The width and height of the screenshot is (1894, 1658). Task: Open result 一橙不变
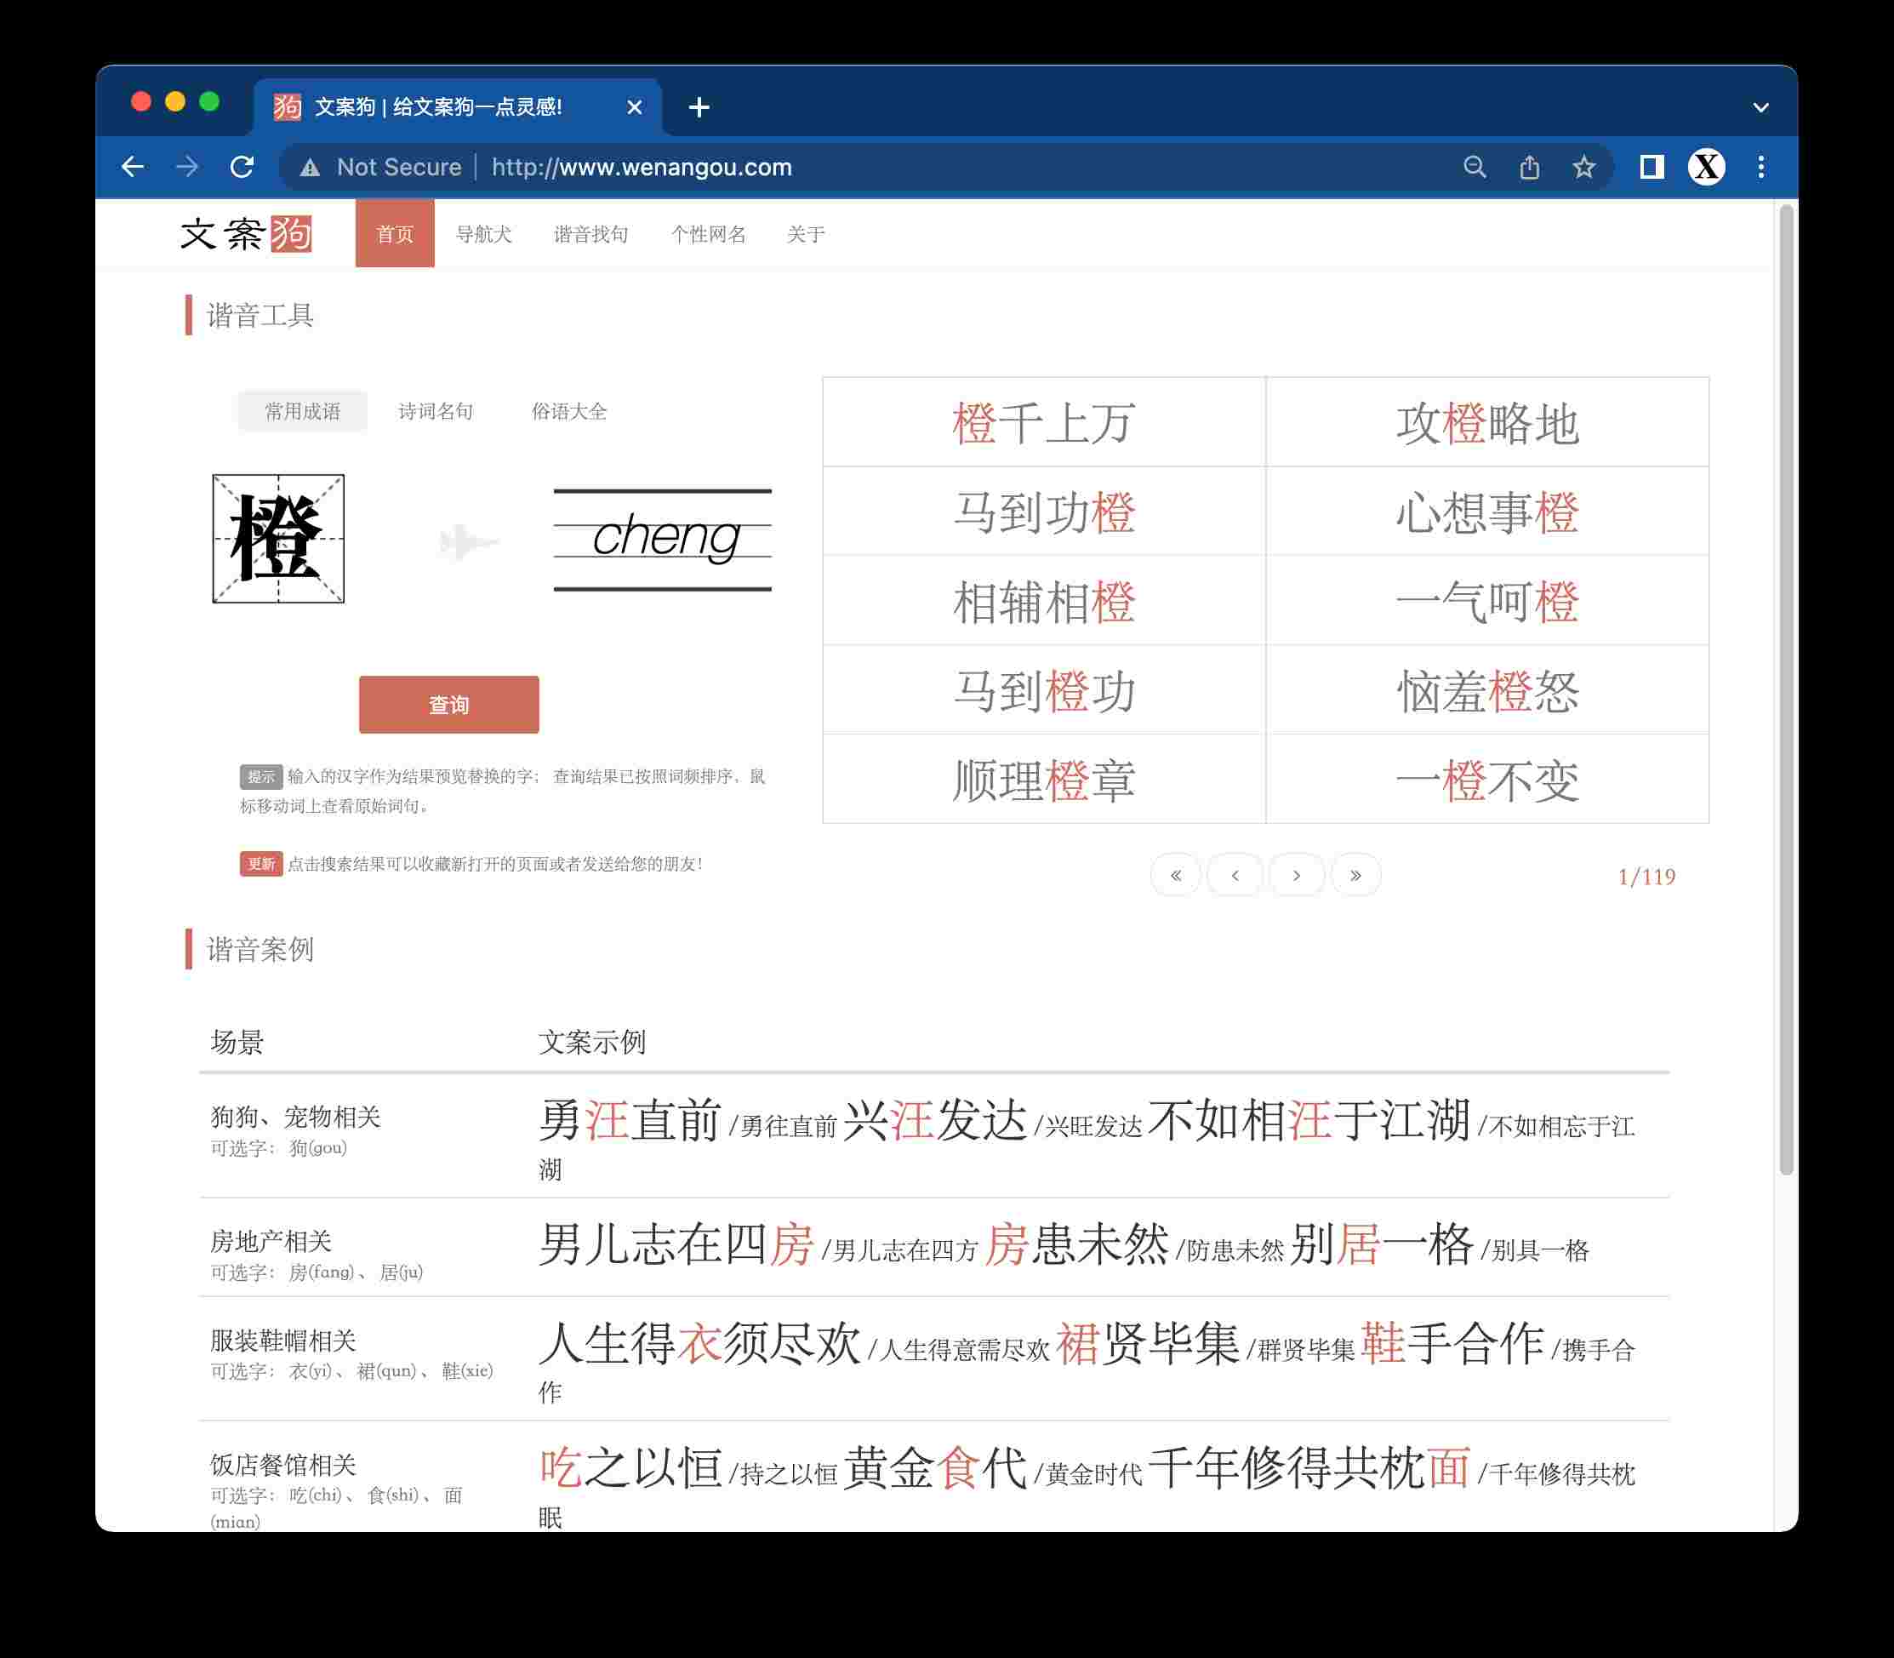coord(1487,780)
